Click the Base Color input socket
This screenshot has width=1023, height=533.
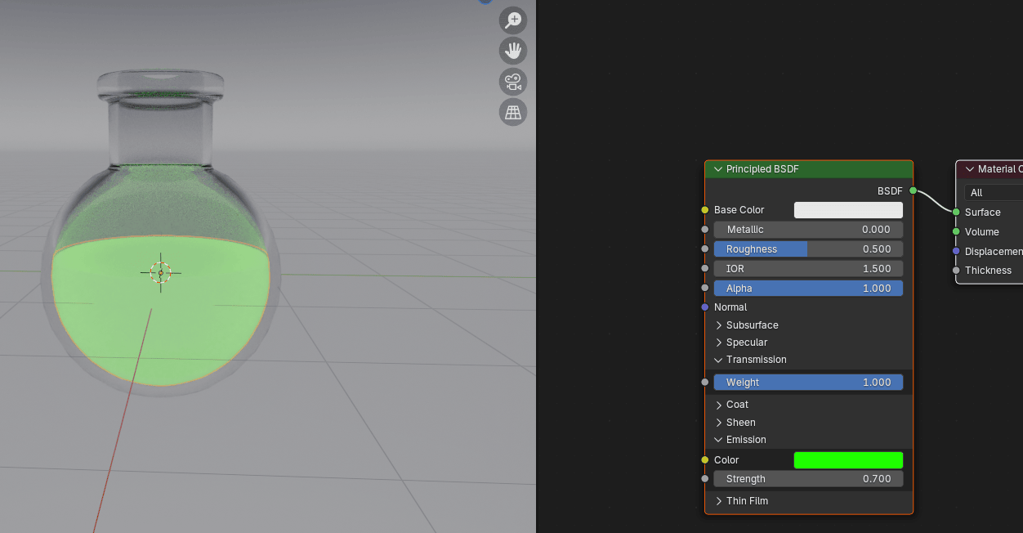point(705,210)
